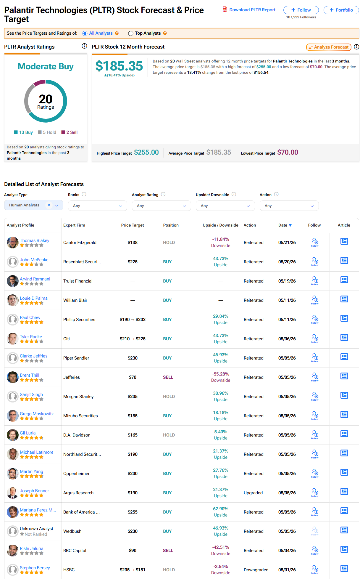Click Follow icon in Joseph Bonner row
Screen dimensions: 360x579
point(315,492)
